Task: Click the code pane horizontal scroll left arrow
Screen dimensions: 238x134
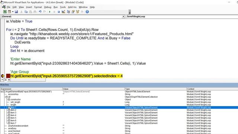Action: tap(9, 80)
